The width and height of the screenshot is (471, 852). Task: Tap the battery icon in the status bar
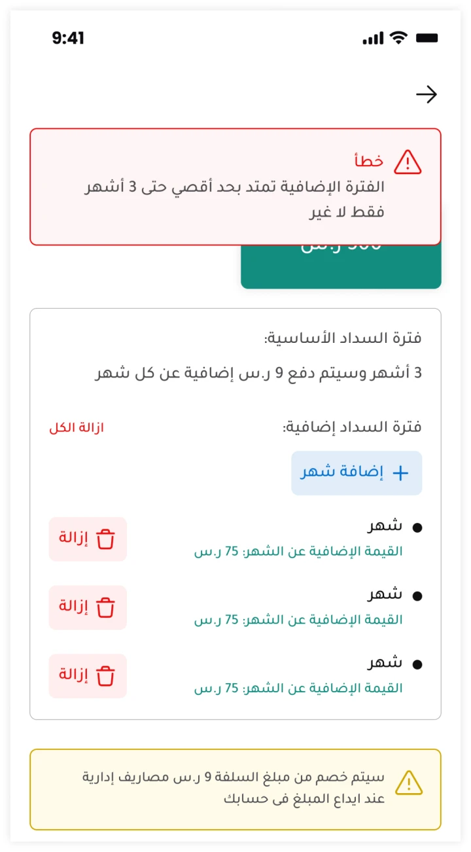coord(427,38)
